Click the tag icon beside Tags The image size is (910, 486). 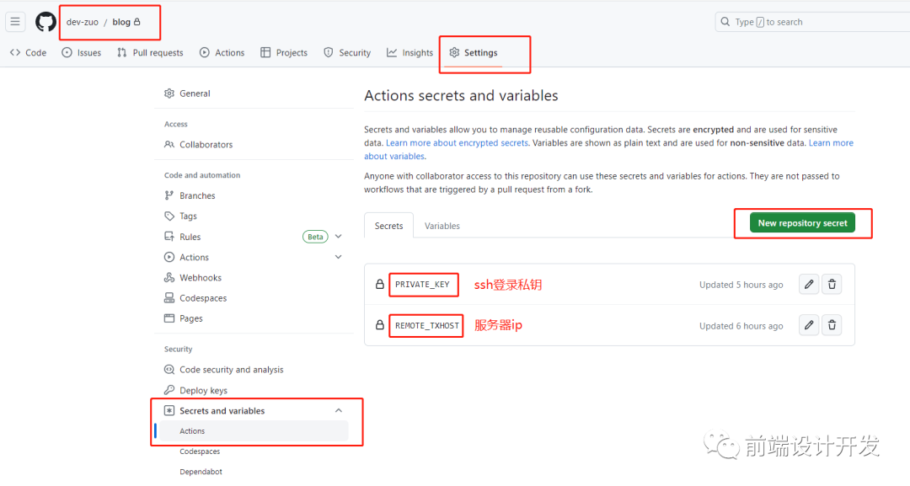tap(169, 216)
